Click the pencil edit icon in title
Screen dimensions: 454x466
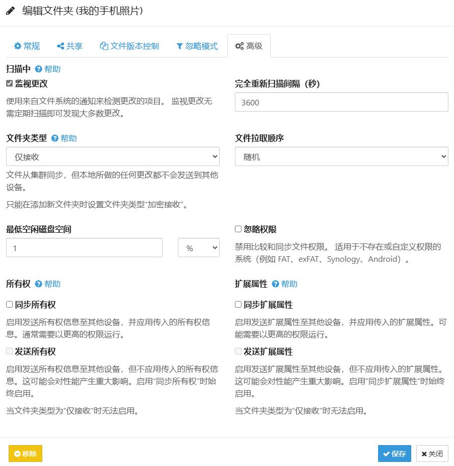tap(10, 11)
